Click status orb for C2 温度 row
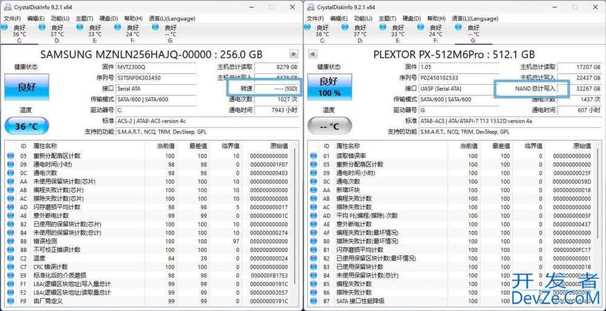 pos(10,258)
